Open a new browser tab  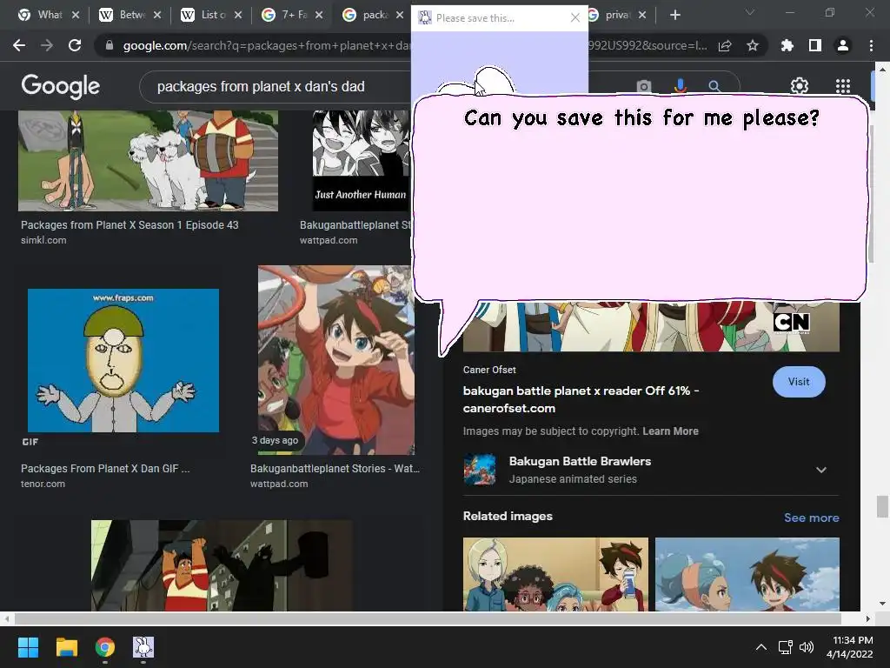(674, 16)
